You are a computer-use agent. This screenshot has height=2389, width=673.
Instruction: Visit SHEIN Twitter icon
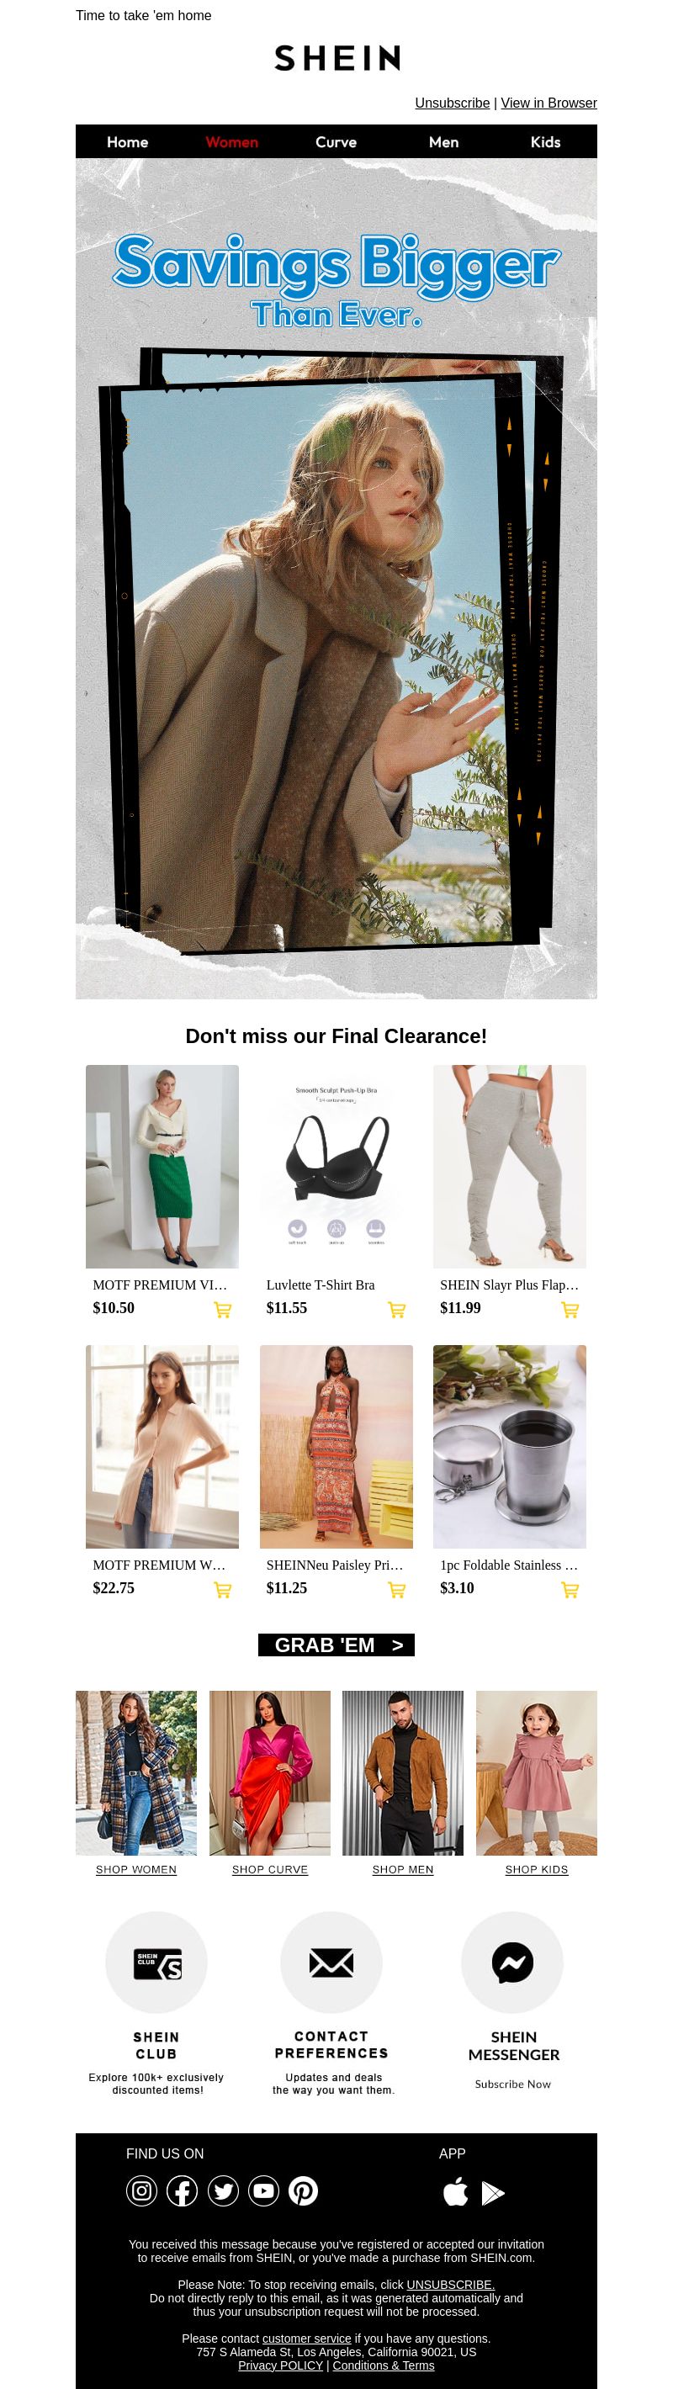click(x=222, y=2190)
